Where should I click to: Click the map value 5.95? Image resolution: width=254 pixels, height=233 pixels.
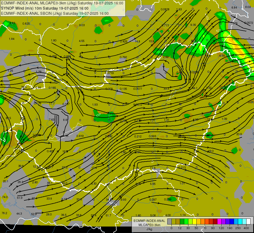click(153, 184)
